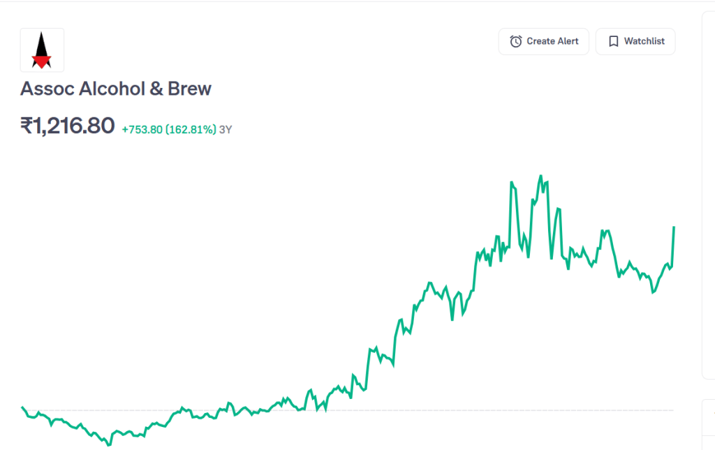Image resolution: width=715 pixels, height=450 pixels.
Task: Click the Assoc Alcohol & Brew company logo
Action: coord(42,50)
